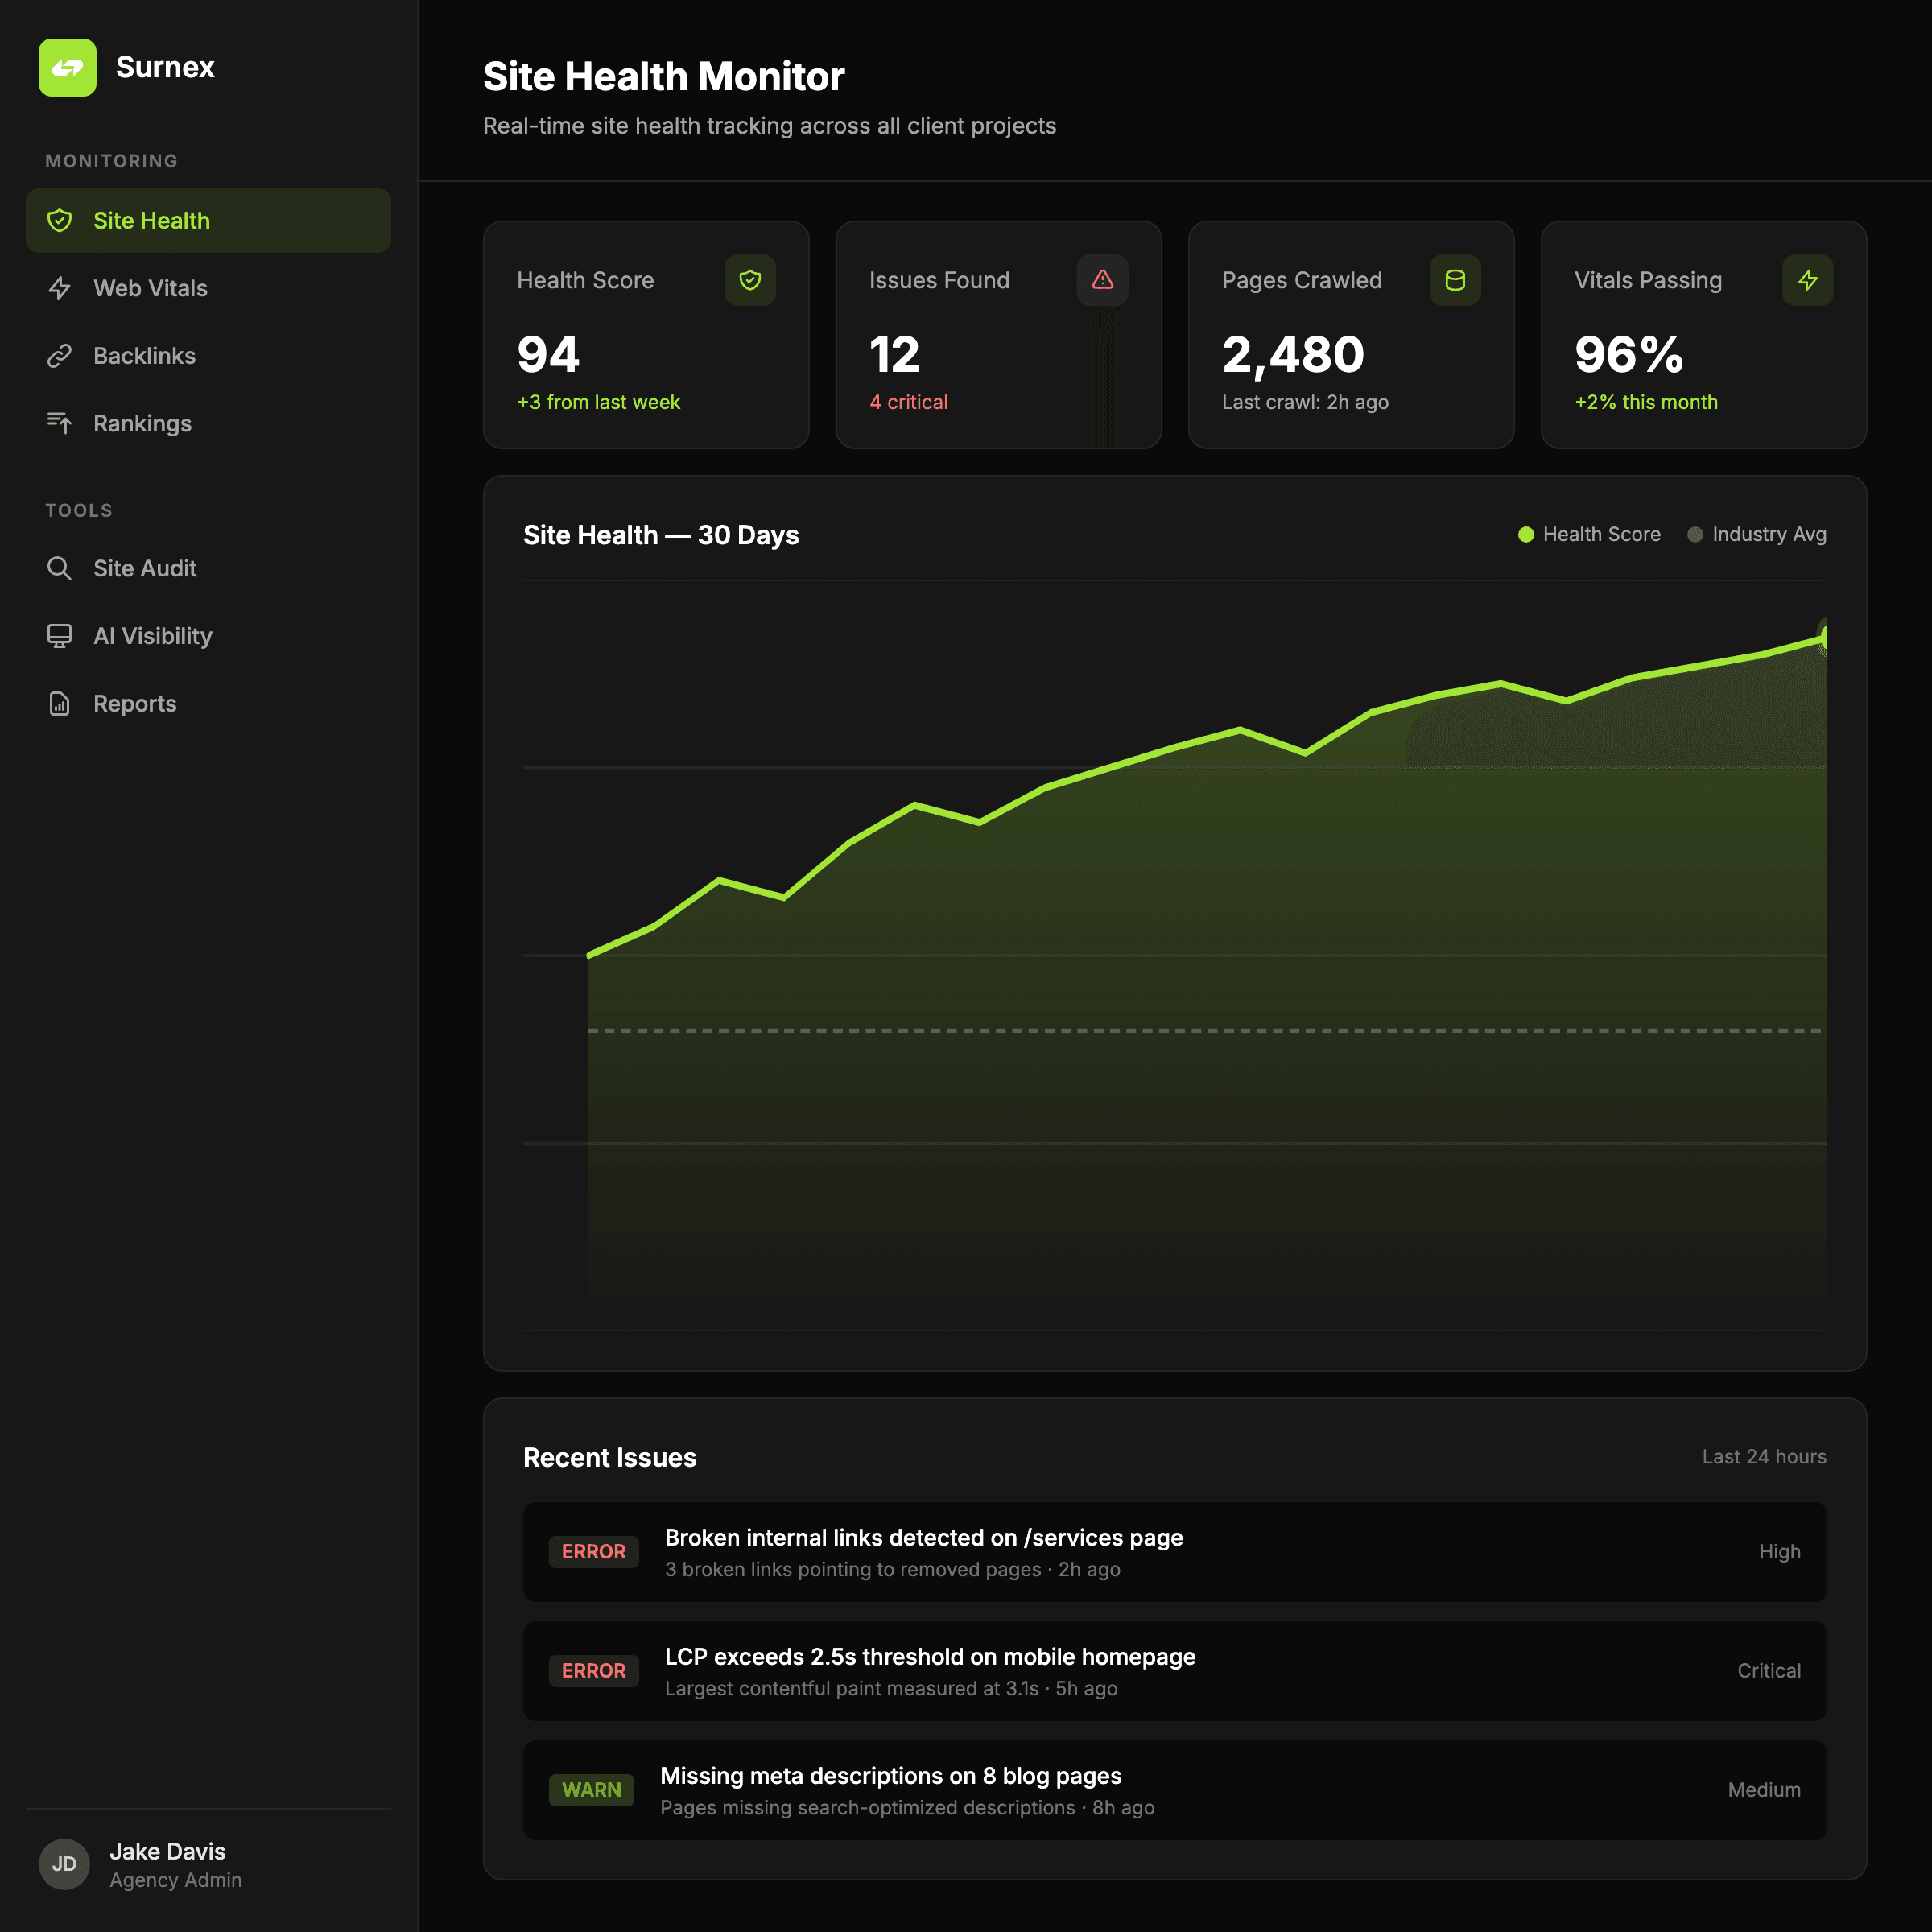Click the Site Audit magnifier icon

point(60,568)
